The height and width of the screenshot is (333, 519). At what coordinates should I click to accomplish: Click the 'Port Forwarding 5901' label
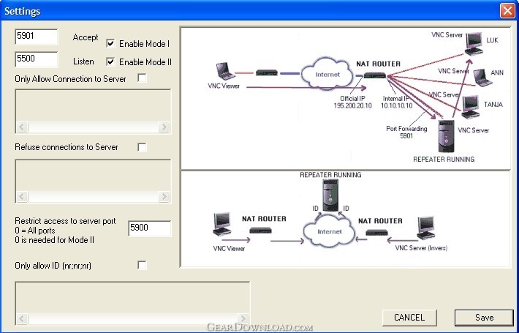[406, 132]
